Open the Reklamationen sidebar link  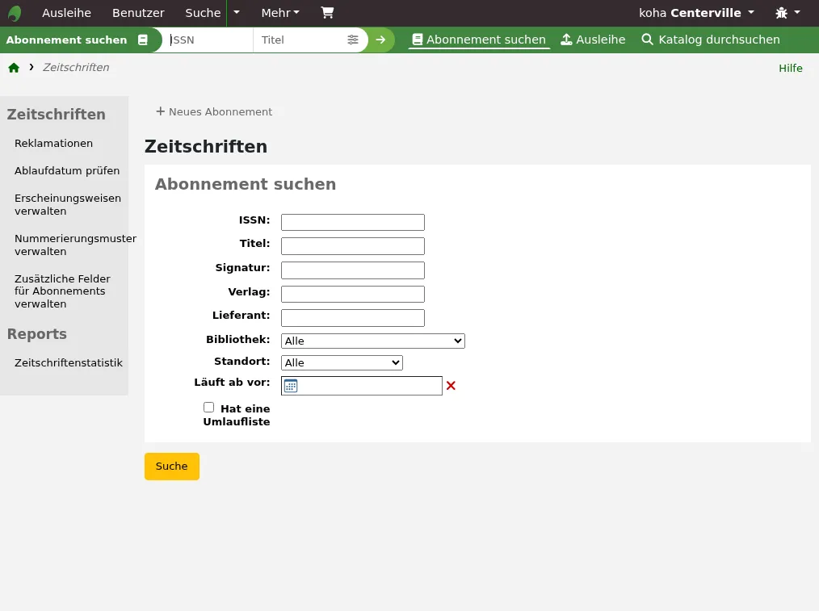[x=54, y=144]
